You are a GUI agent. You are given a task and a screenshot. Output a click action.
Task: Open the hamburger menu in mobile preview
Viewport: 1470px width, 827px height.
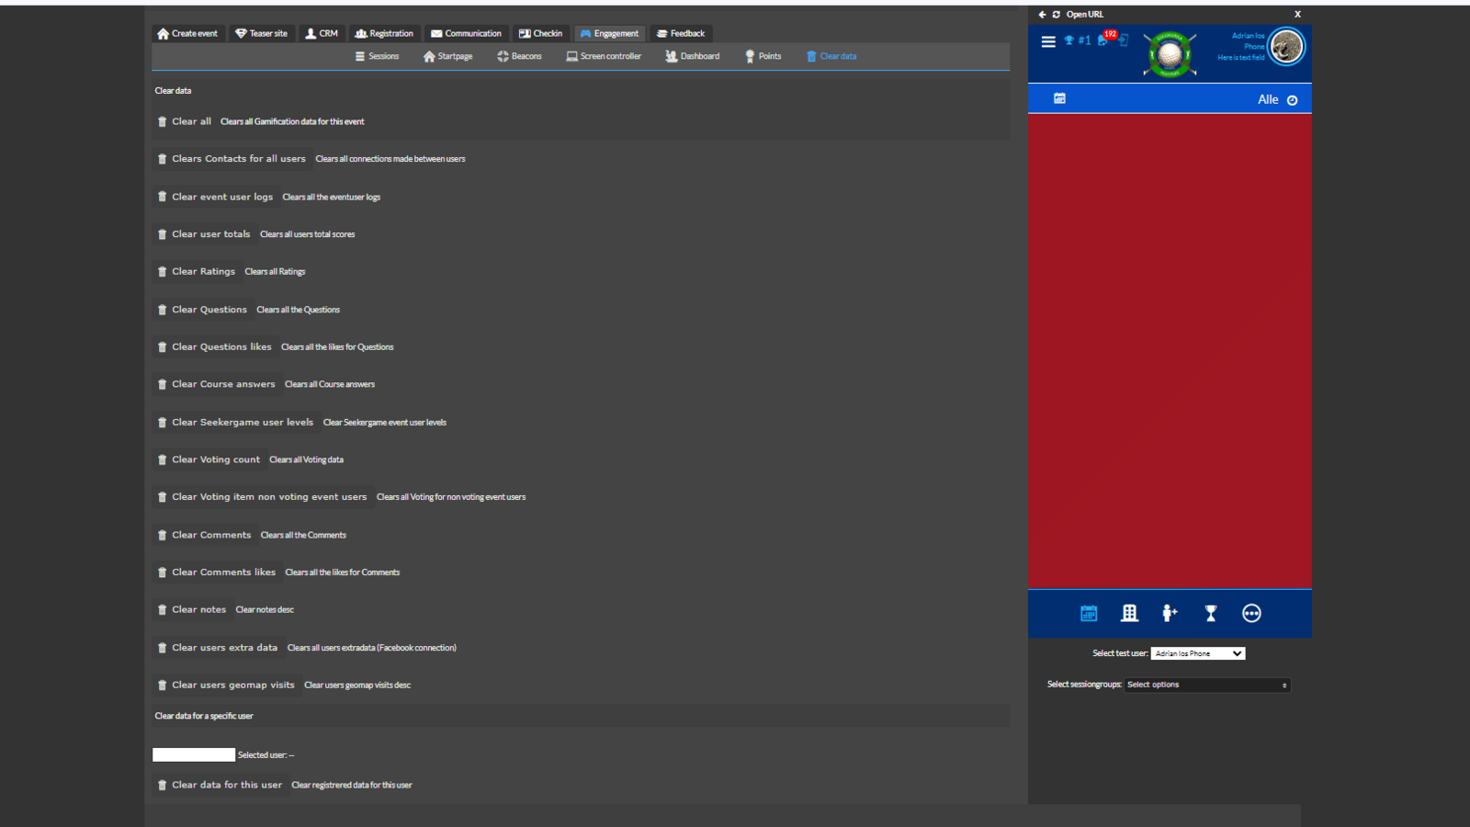[1048, 41]
